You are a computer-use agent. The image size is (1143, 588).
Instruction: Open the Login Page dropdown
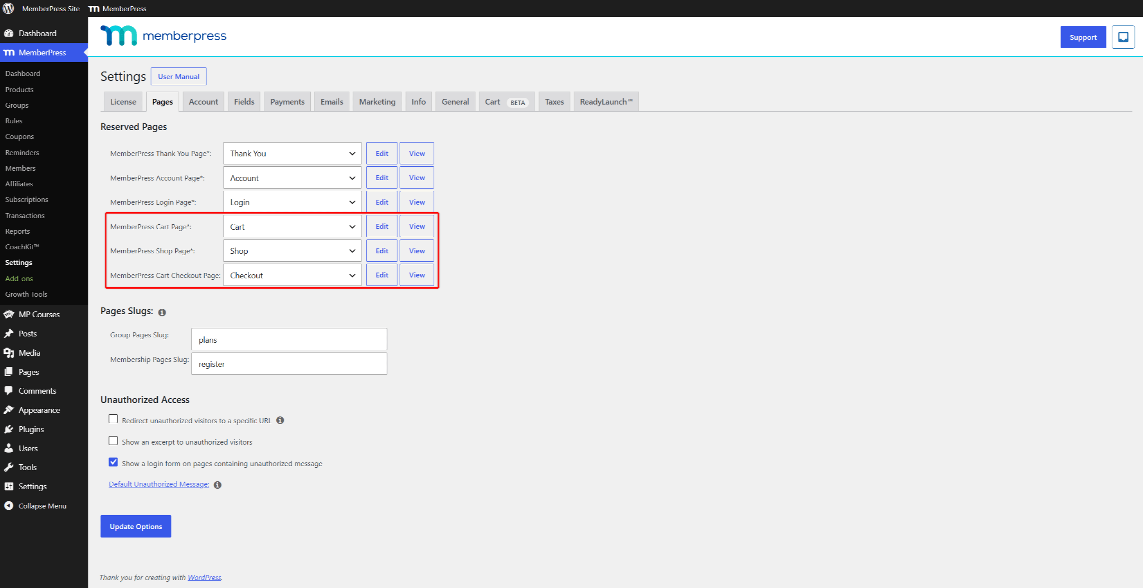click(x=292, y=202)
